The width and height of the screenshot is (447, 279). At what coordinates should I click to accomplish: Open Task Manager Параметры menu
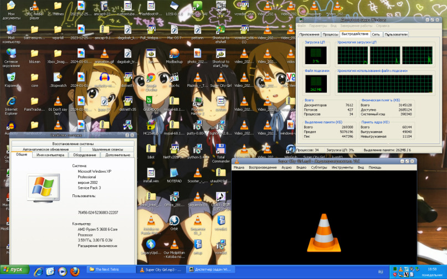318,25
